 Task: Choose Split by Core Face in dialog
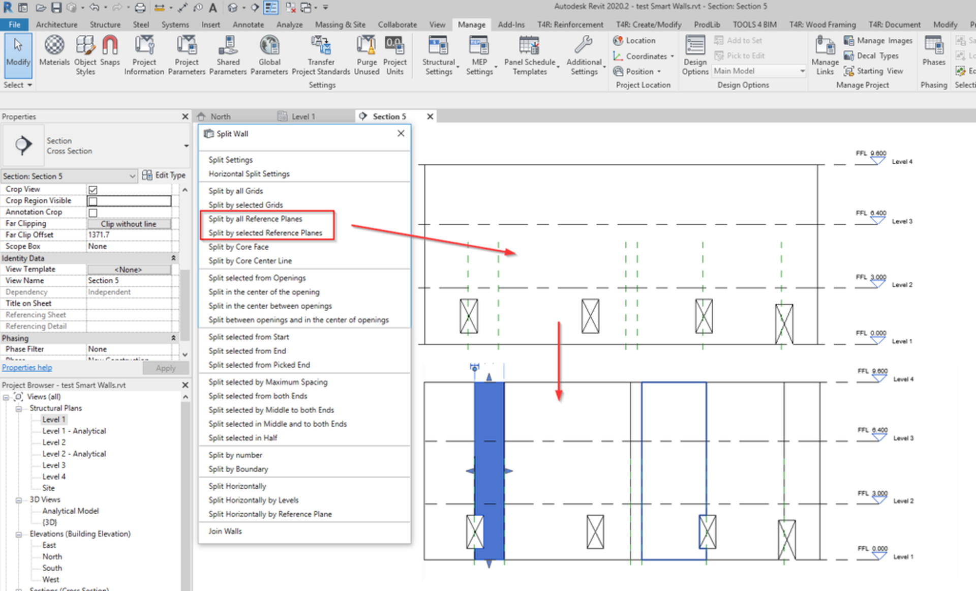[238, 247]
